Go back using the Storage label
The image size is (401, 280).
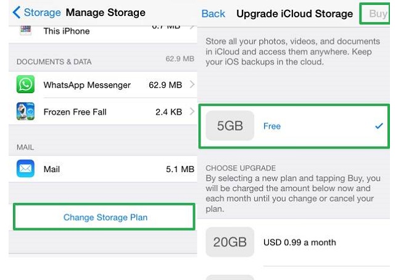point(42,12)
